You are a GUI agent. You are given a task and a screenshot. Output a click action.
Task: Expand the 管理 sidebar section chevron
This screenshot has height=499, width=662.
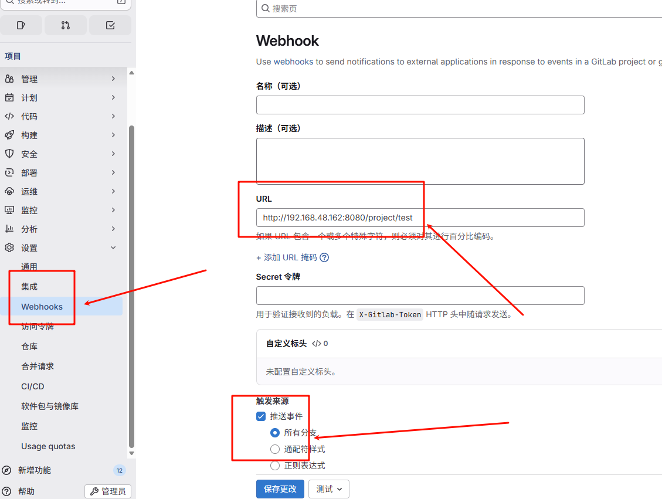(x=113, y=79)
